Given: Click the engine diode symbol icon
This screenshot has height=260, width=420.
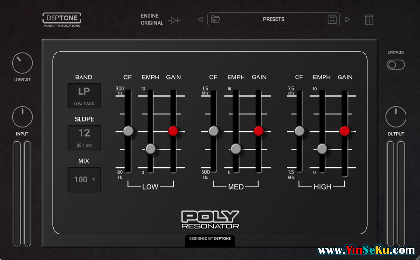Looking at the screenshot, I should (174, 20).
